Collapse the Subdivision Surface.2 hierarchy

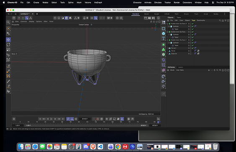[167, 24]
